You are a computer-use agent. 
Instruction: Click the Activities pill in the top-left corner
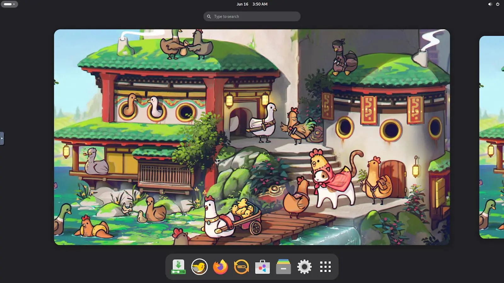pyautogui.click(x=9, y=4)
